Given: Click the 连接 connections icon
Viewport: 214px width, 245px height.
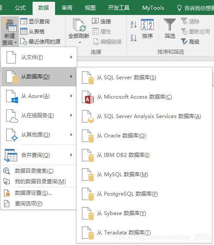Looking at the screenshot, I should pos(95,21).
